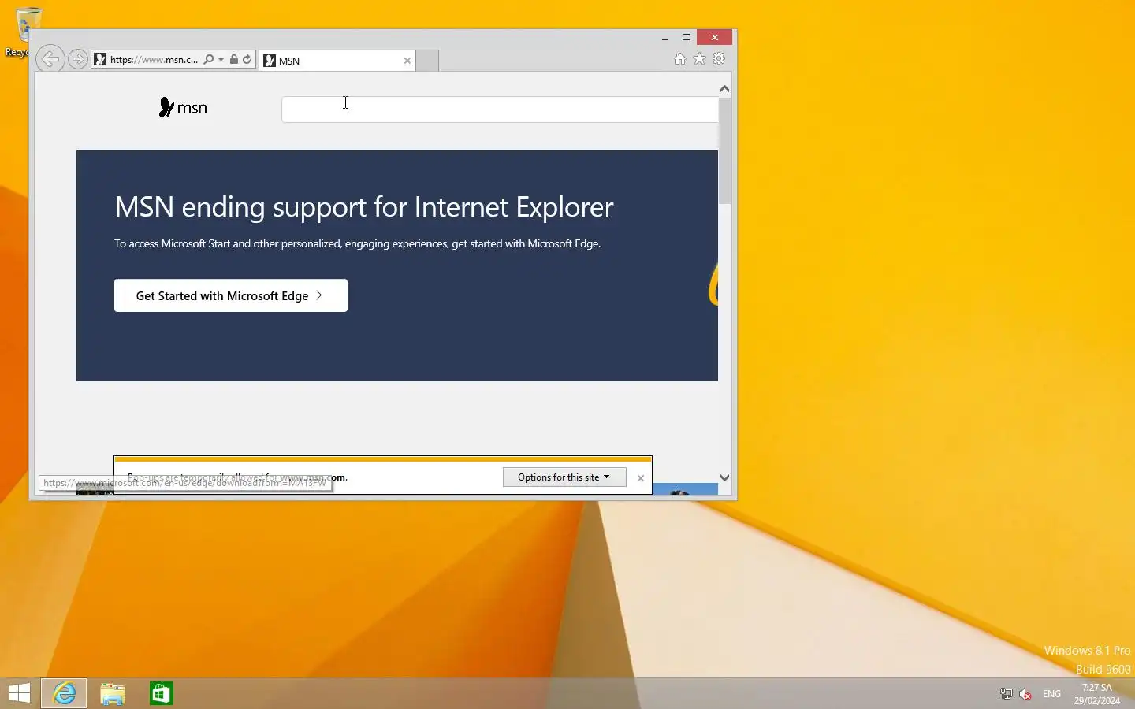The width and height of the screenshot is (1135, 709).
Task: Click the muted volume tray icon
Action: 1025,694
